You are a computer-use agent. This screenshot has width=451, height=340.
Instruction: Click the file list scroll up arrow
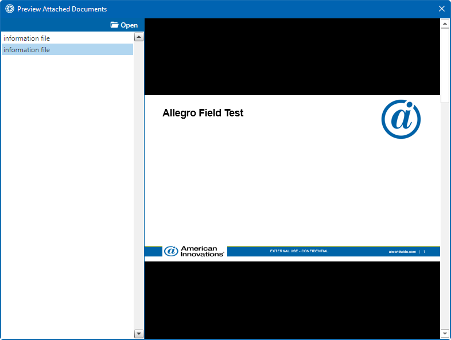[139, 37]
